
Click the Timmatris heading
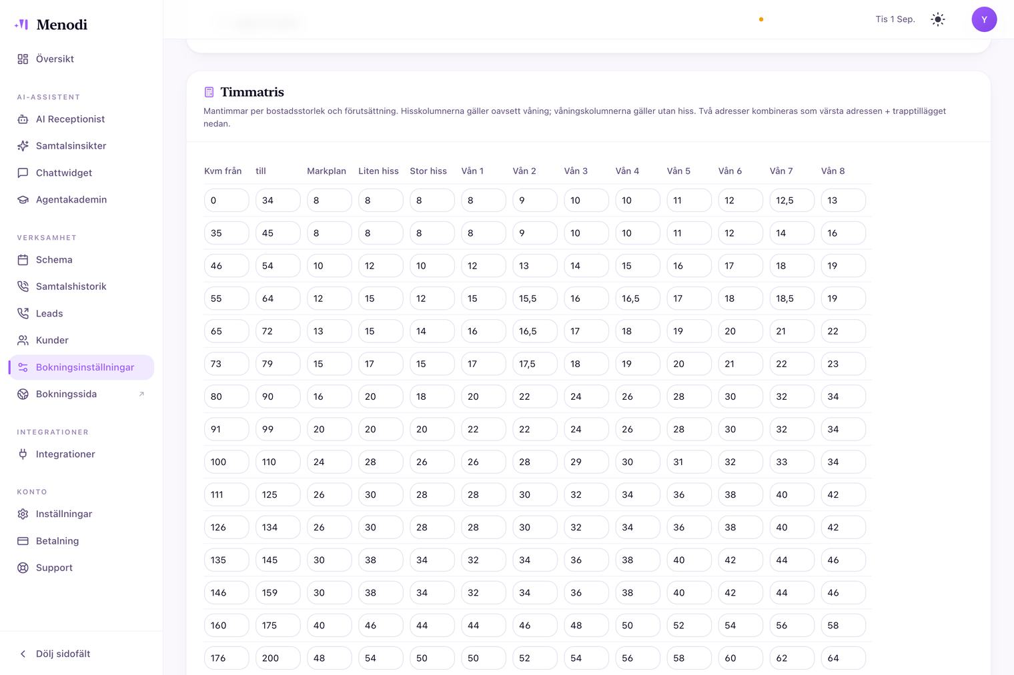pos(252,92)
